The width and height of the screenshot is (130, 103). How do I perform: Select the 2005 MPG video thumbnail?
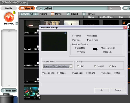click(31, 27)
